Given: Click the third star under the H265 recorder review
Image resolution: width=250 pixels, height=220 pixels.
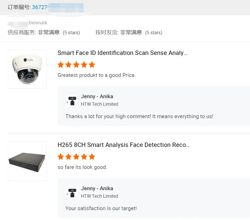Looking at the screenshot, I should click(x=76, y=157).
